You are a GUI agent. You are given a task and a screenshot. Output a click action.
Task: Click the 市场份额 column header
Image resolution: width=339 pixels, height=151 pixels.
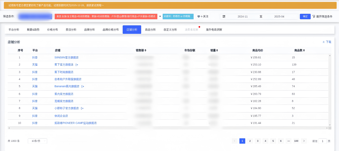pos(190,50)
